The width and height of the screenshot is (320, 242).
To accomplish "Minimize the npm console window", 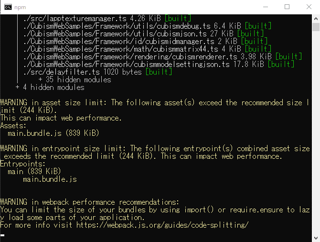I will (265, 7).
